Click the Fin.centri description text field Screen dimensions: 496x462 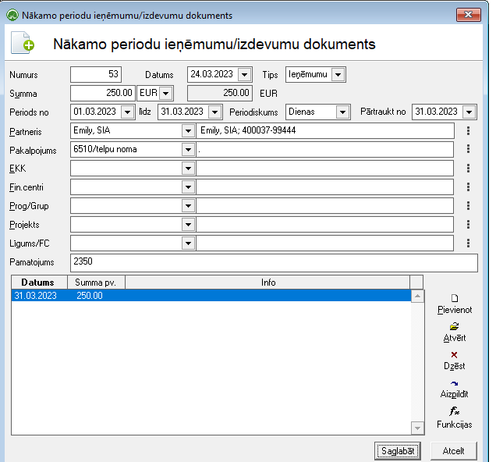[x=325, y=187]
